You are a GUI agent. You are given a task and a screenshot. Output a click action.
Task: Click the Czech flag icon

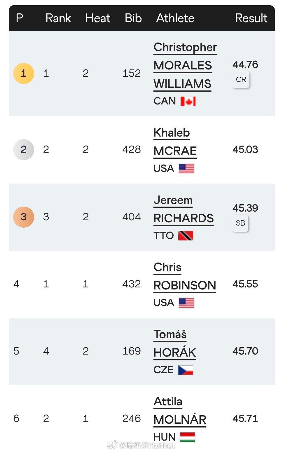(186, 370)
